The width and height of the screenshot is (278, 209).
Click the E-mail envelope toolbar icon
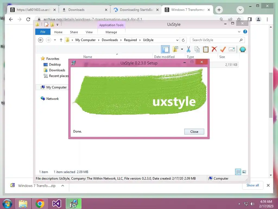(232, 49)
